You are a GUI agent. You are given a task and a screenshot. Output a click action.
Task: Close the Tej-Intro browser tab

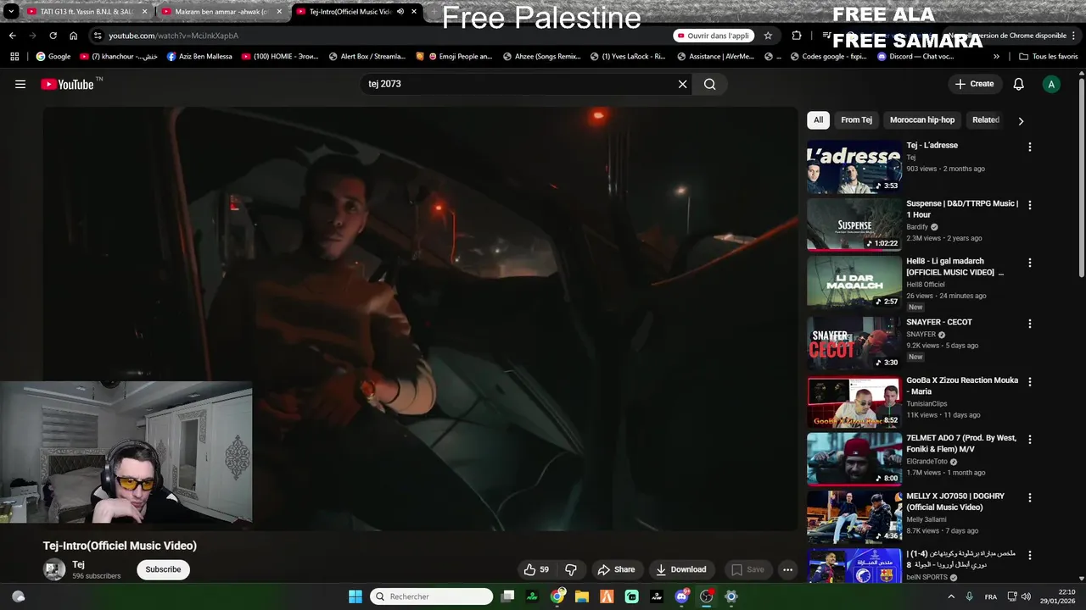[414, 12]
